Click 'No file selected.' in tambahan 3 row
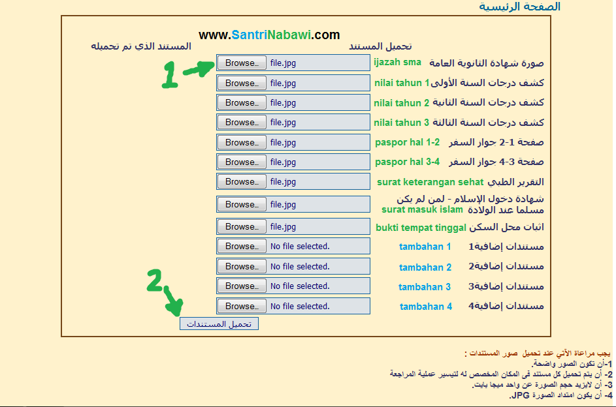 [300, 286]
